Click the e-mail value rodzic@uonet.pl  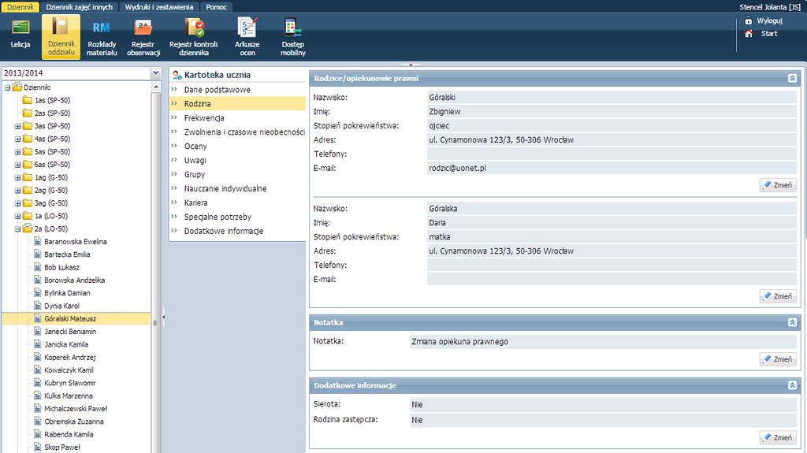click(x=458, y=168)
